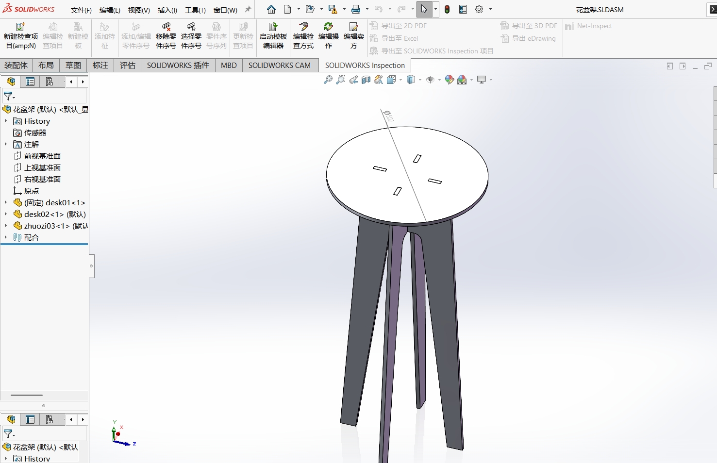Click 编辑操作 ribbon button
Viewport: 717px width, 463px height.
pos(329,35)
